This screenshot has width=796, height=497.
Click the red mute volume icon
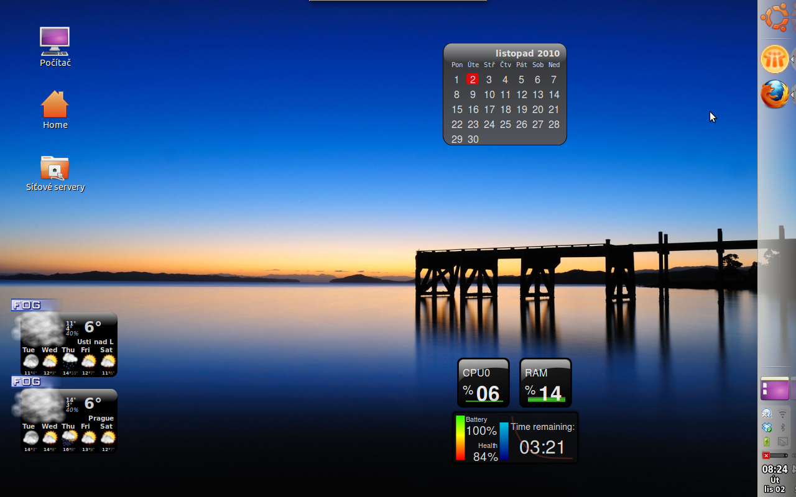(x=766, y=455)
